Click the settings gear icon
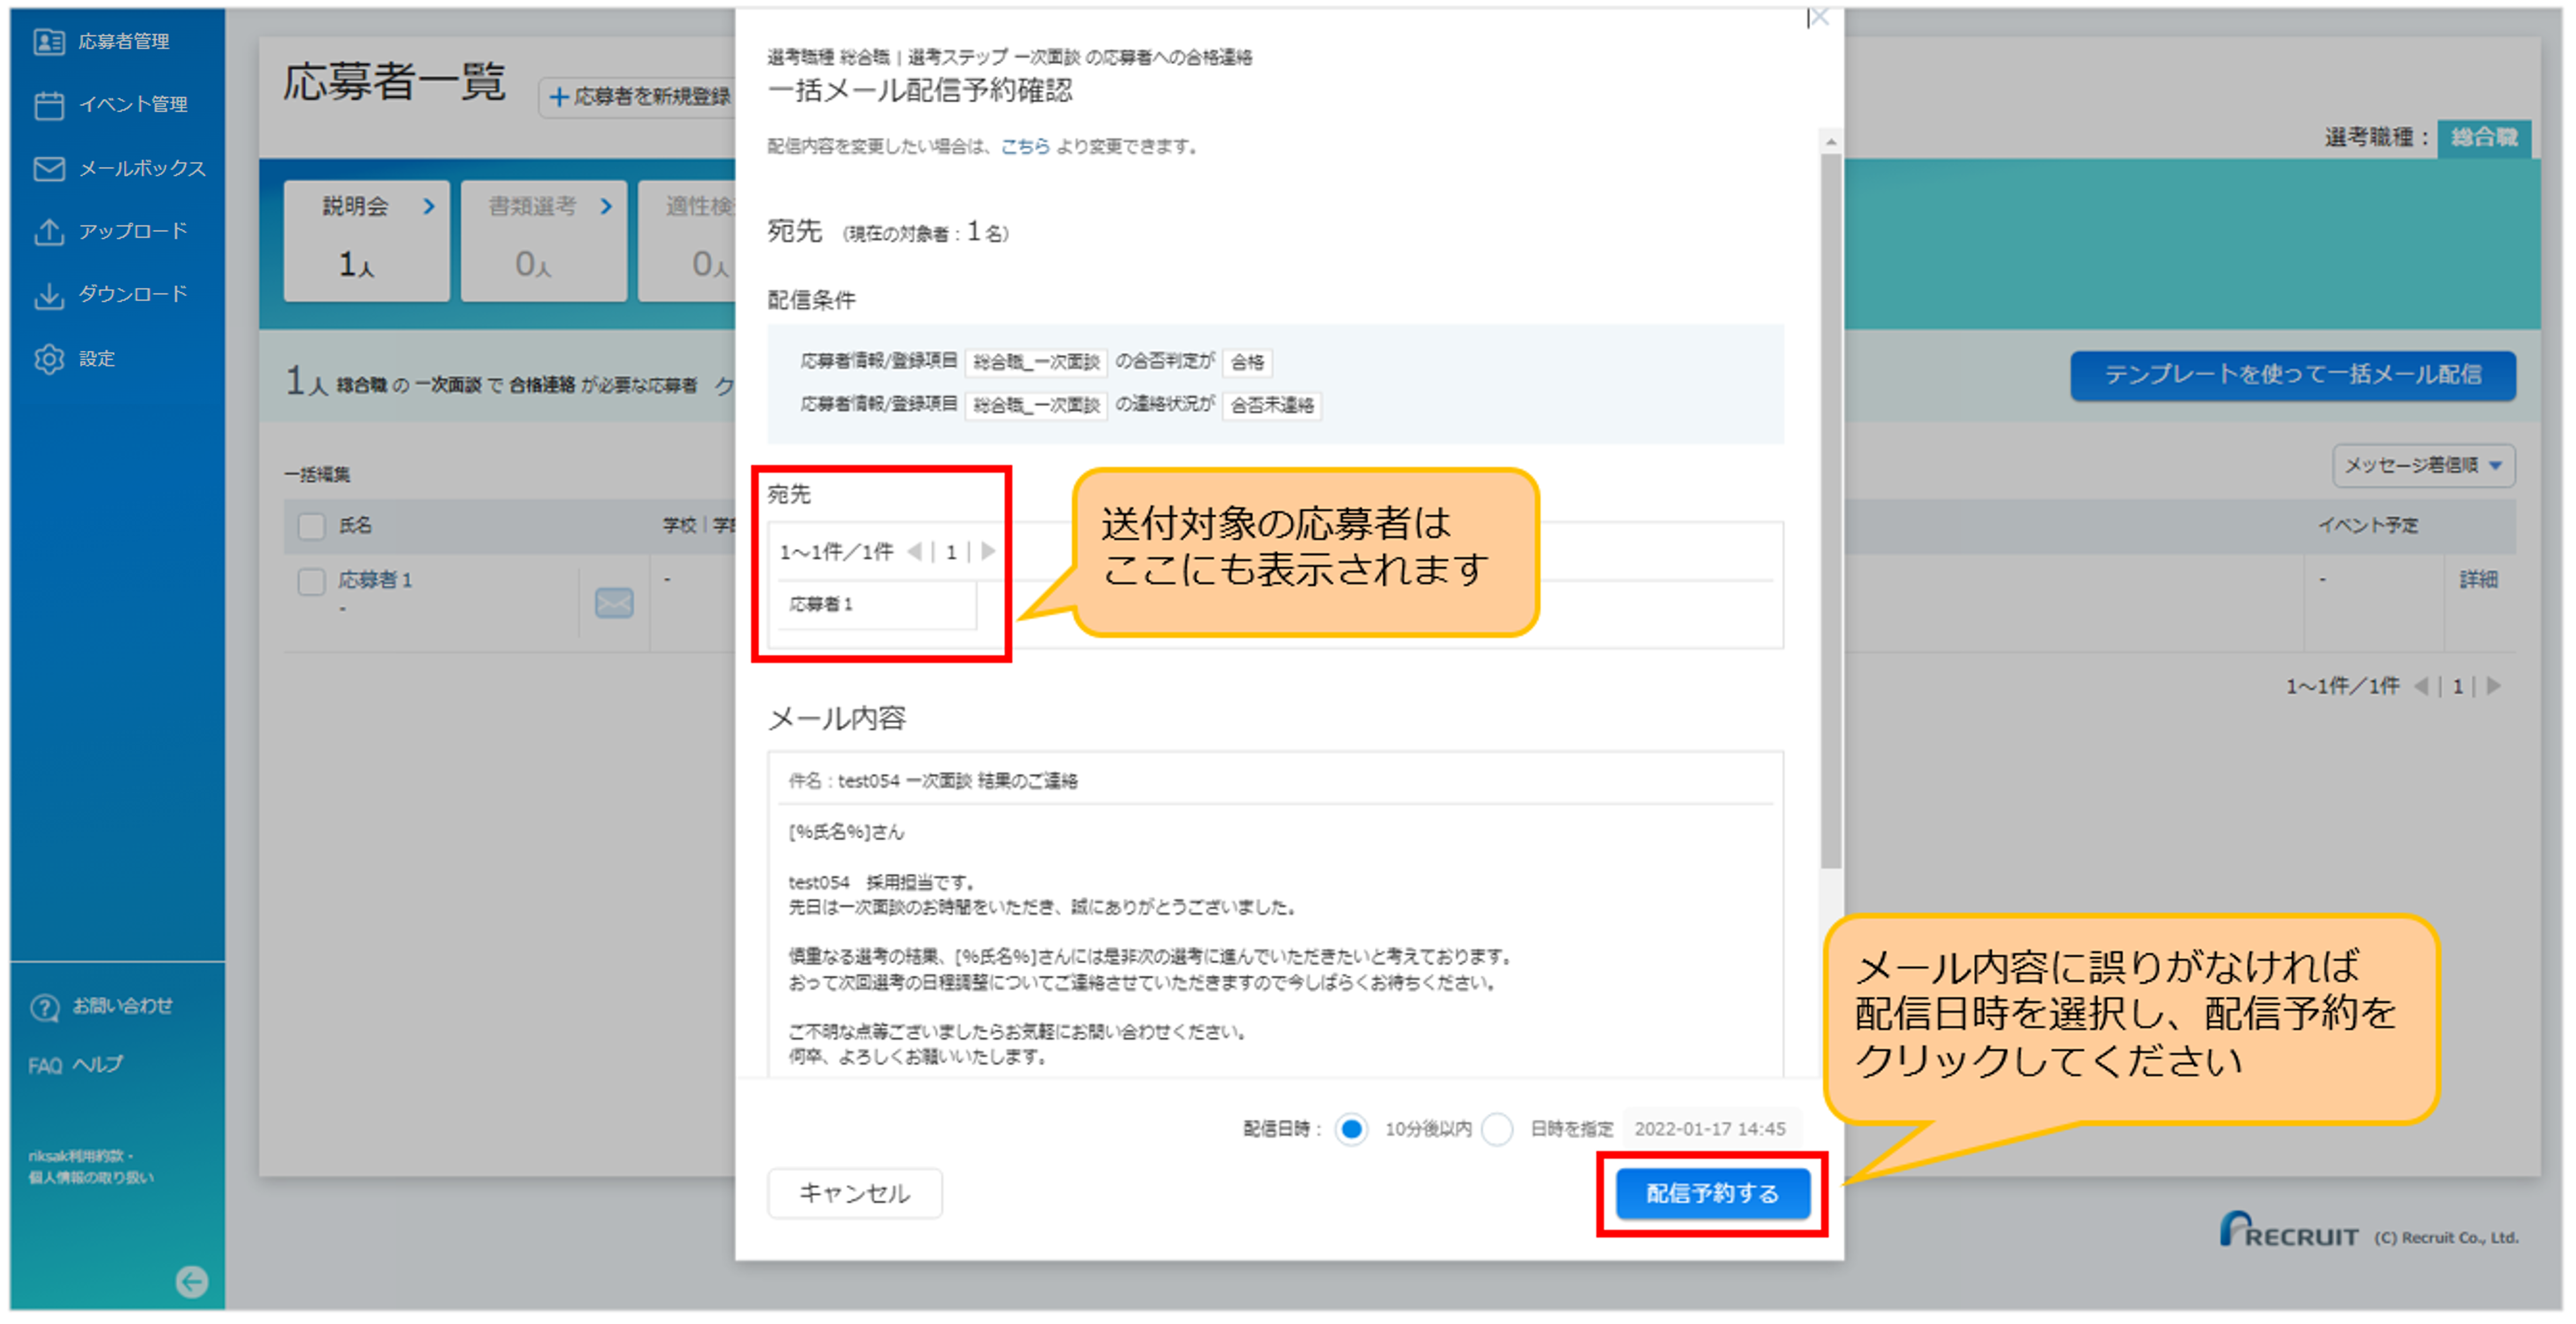 pos(49,358)
